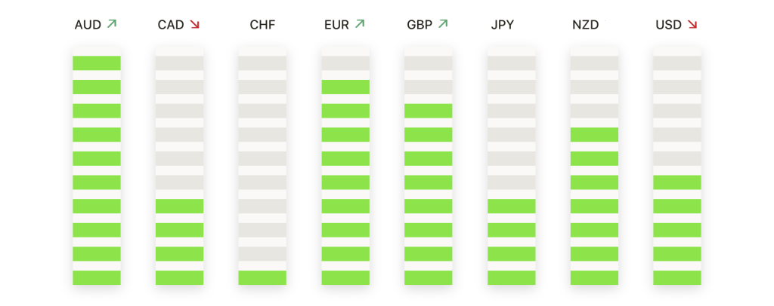Click the top gray bar in JPY column
Viewport: 774px width, 306px height.
coord(512,63)
